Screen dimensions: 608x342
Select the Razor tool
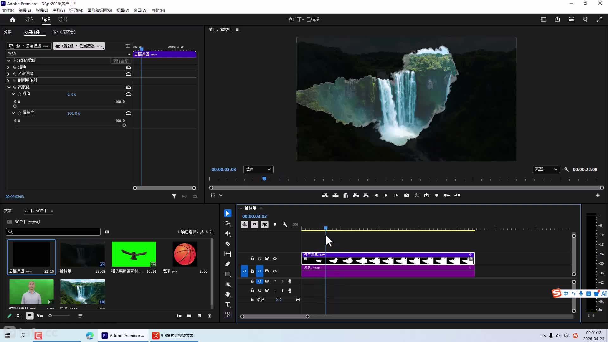pos(228,244)
